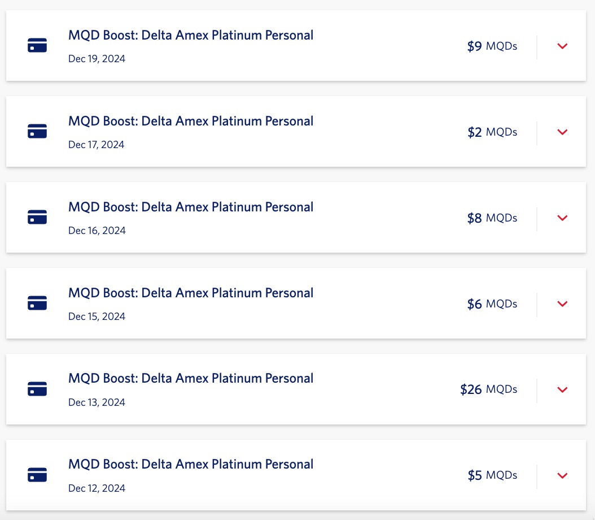The height and width of the screenshot is (520, 595).
Task: Select the $8 MQDs amount text
Action: tap(492, 218)
